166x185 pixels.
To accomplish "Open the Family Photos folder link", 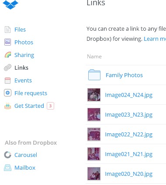I will tap(124, 75).
